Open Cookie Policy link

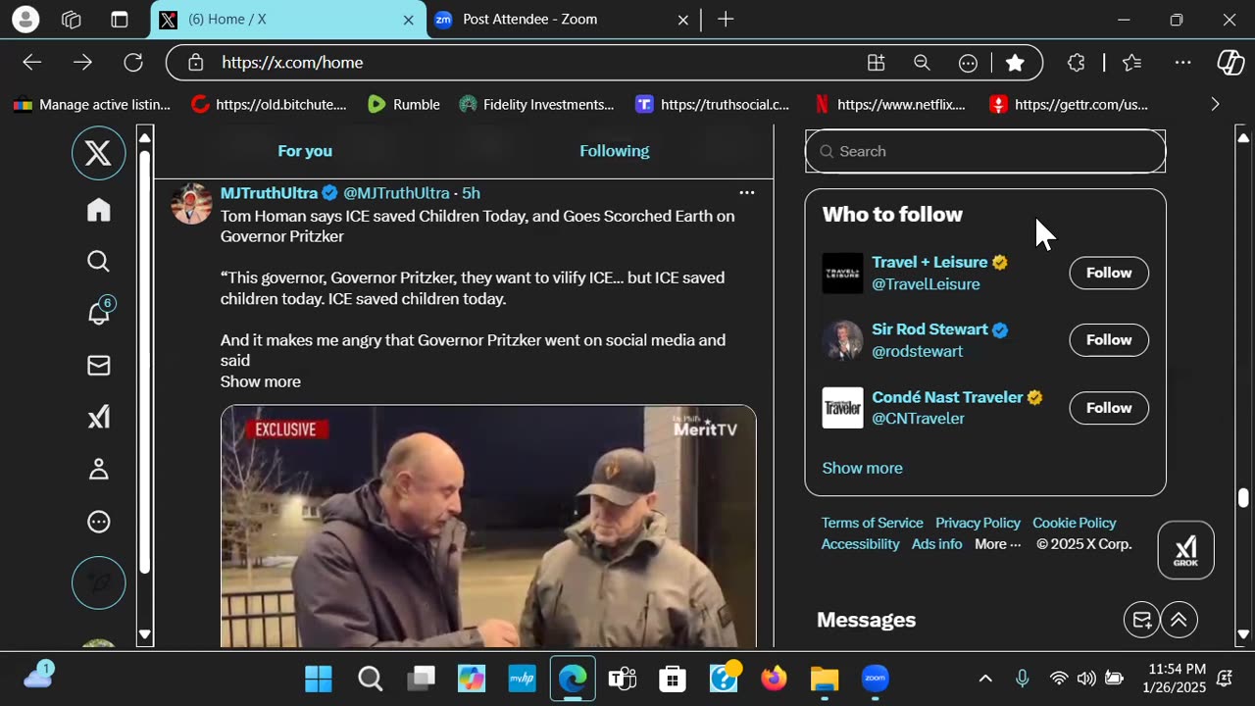(1074, 523)
